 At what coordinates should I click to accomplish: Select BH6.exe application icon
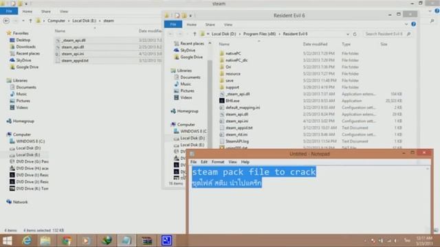pos(221,101)
